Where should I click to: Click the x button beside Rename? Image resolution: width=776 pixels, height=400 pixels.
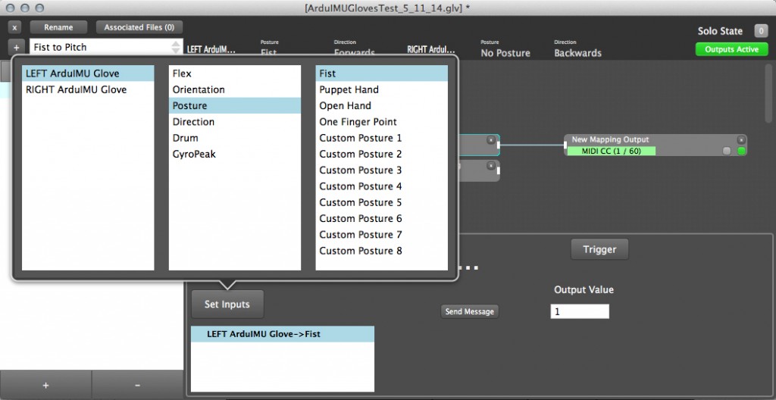click(x=15, y=27)
